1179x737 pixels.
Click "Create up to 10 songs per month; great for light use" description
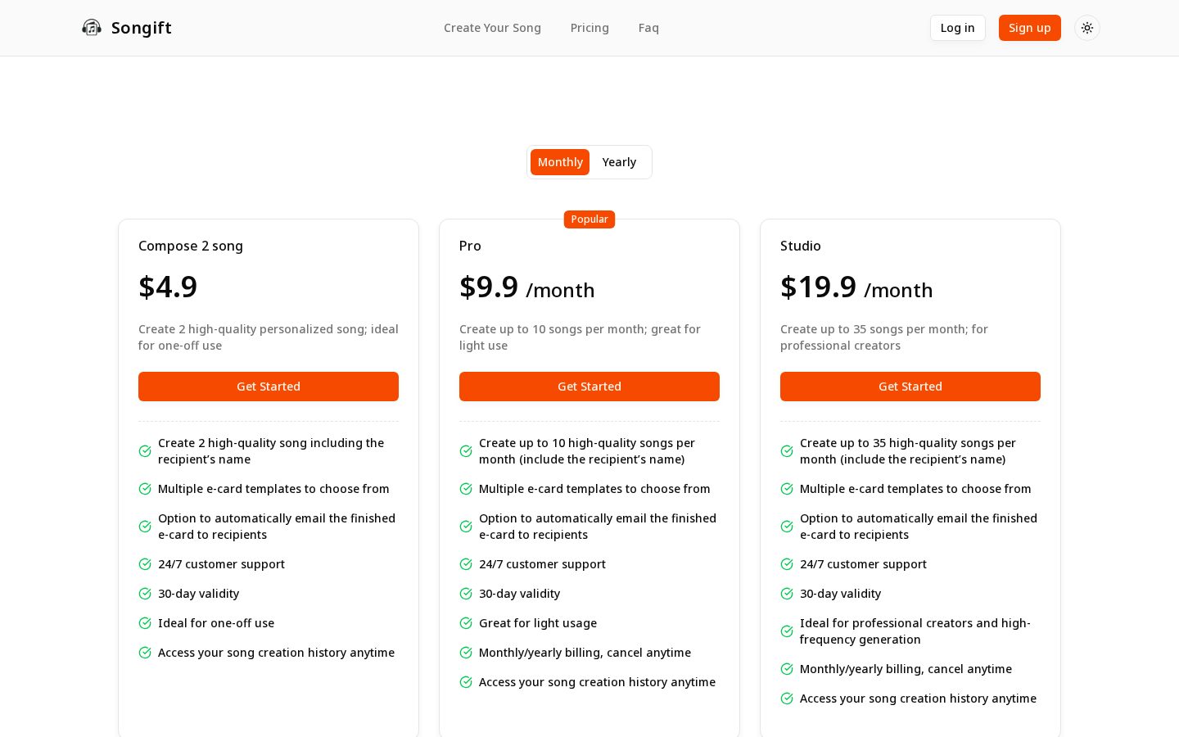[x=580, y=337]
